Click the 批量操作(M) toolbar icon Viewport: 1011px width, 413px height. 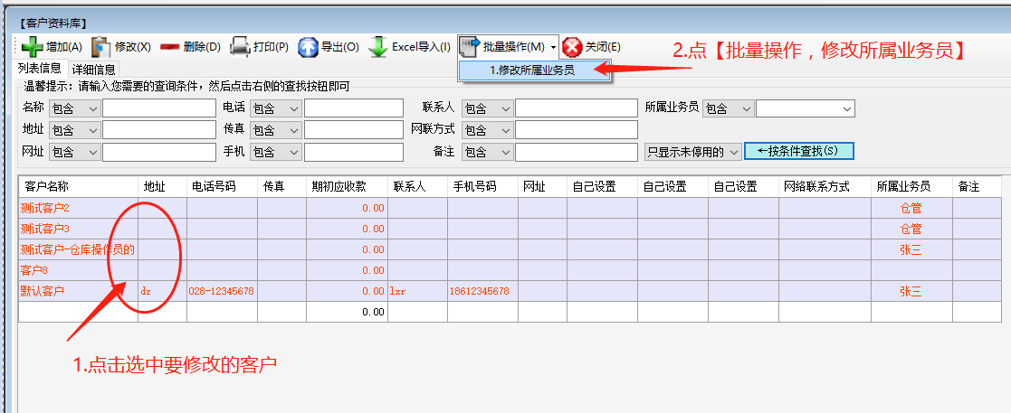470,47
